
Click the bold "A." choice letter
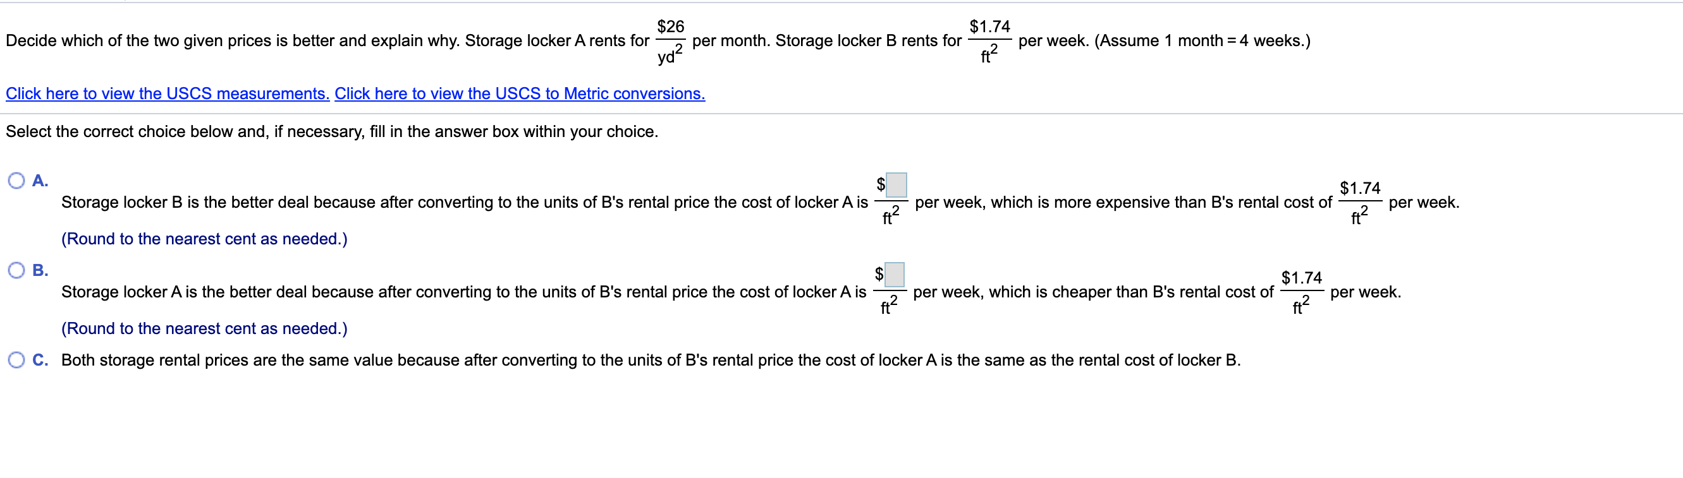(x=40, y=181)
